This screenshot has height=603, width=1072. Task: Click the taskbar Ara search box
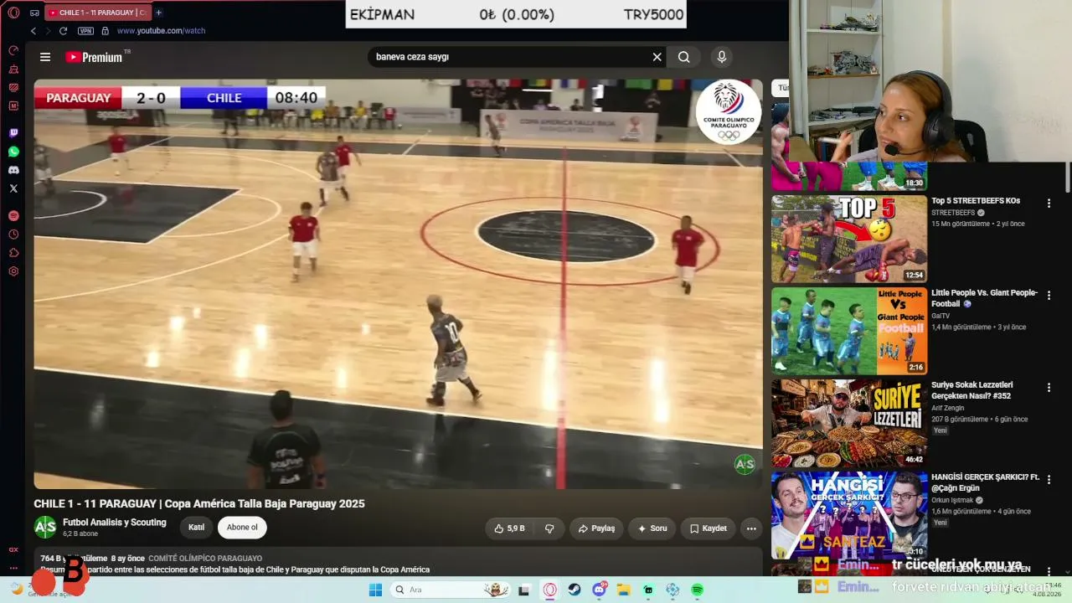click(x=451, y=590)
